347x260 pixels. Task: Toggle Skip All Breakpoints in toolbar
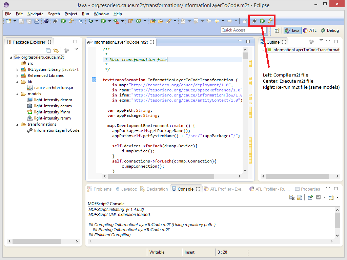coord(81,21)
